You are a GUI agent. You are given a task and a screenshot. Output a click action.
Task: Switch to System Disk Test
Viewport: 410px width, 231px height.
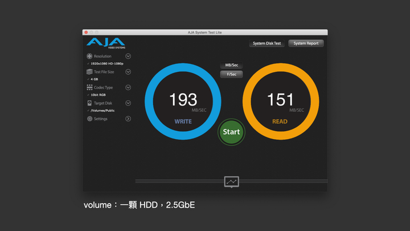pos(266,43)
